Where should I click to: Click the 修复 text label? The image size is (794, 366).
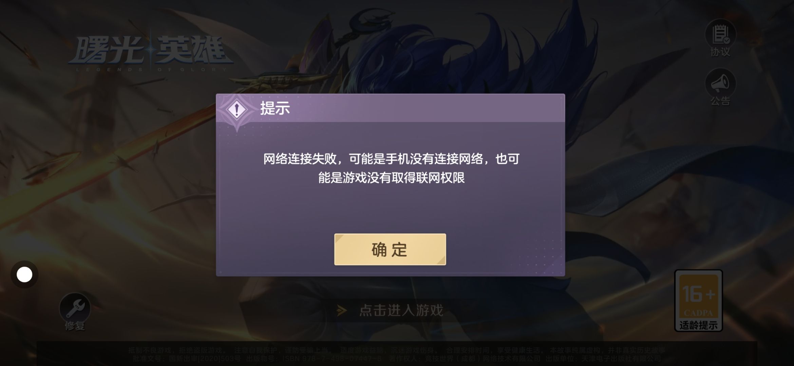click(75, 326)
